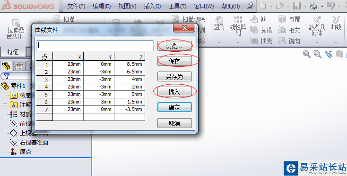Click the 取消 cancel button
Image resolution: width=347 pixels, height=176 pixels.
[x=174, y=123]
